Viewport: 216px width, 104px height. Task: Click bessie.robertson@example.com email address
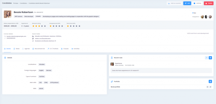pyautogui.click(x=16, y=36)
